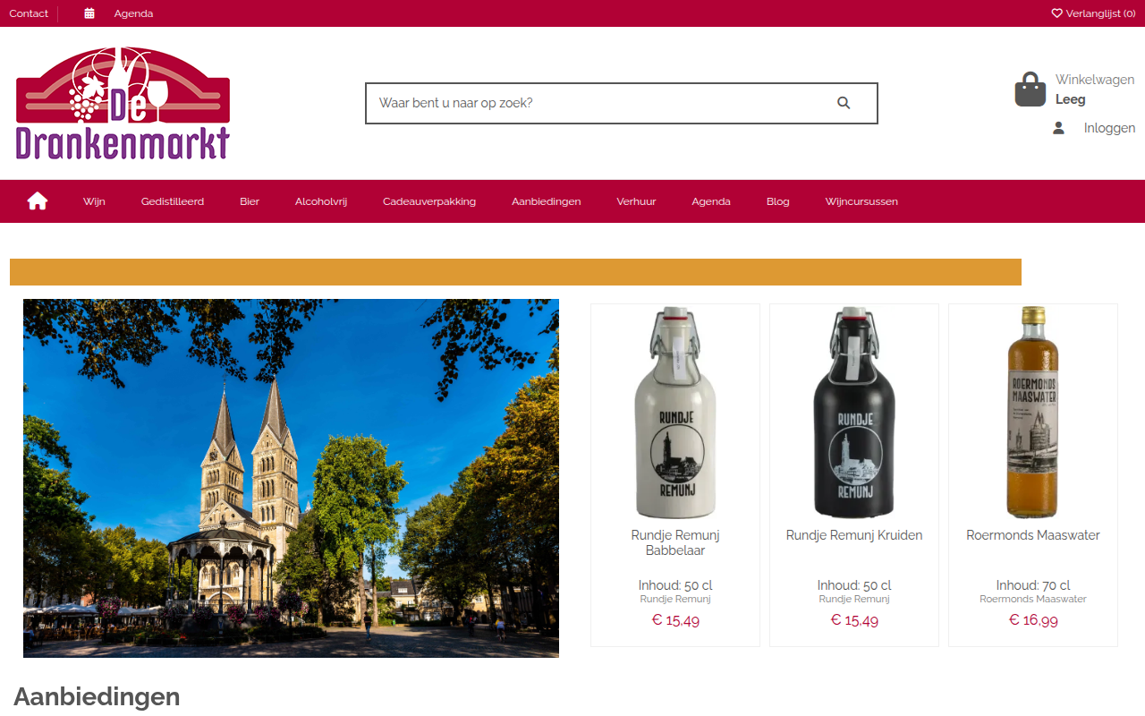Viewport: 1145px width, 716px height.
Task: Click the Roermond church banner photo
Action: (x=291, y=478)
